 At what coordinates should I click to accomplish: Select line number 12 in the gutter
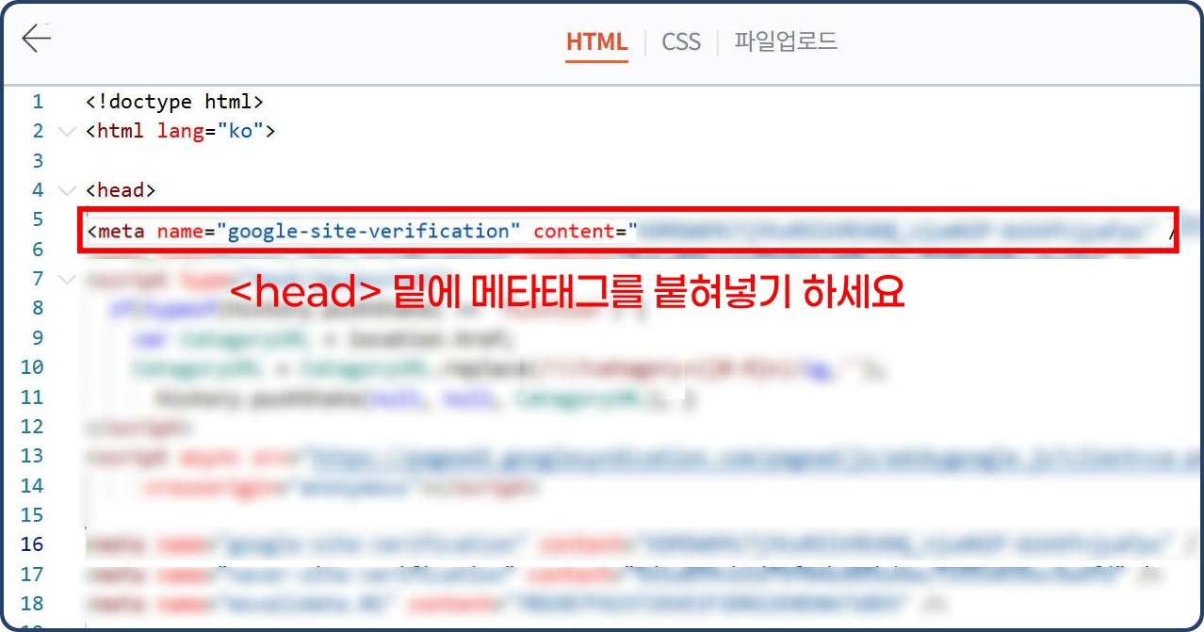[x=32, y=427]
